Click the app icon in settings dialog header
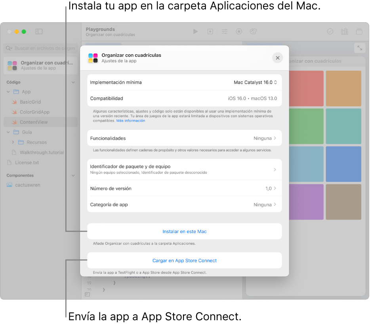Viewport: 370px width, 325px height. point(93,58)
